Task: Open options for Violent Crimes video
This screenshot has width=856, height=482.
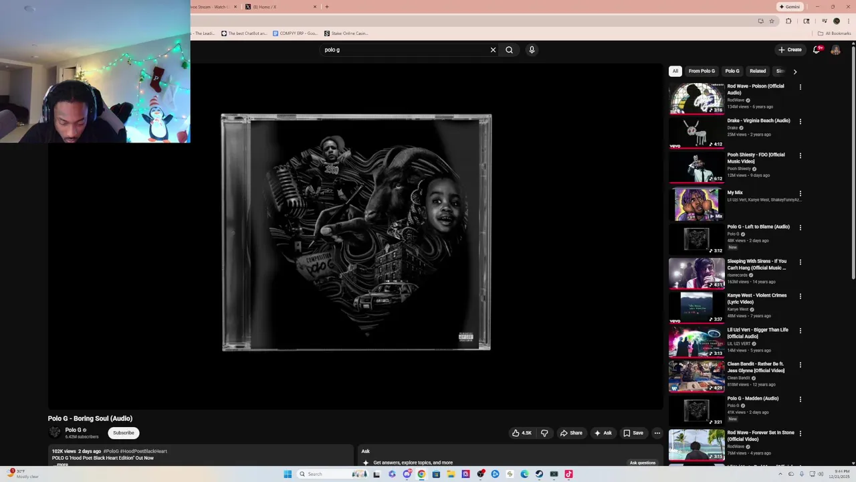Action: click(800, 297)
